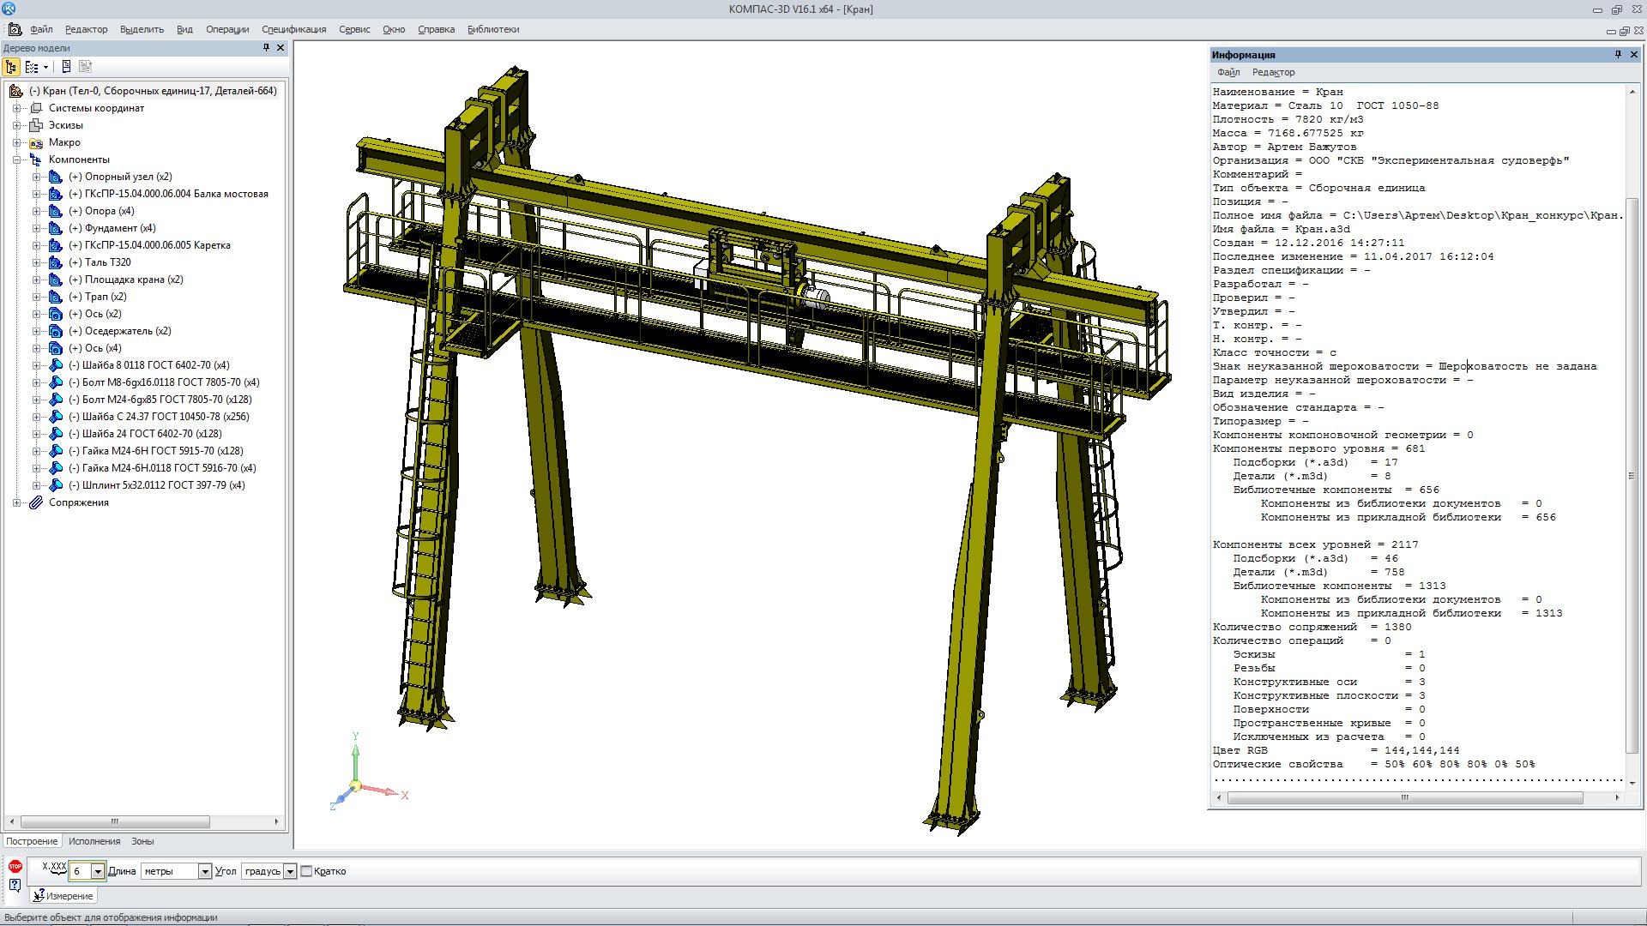This screenshot has width=1647, height=926.
Task: Select Таль Т320 in tree
Action: tap(108, 262)
